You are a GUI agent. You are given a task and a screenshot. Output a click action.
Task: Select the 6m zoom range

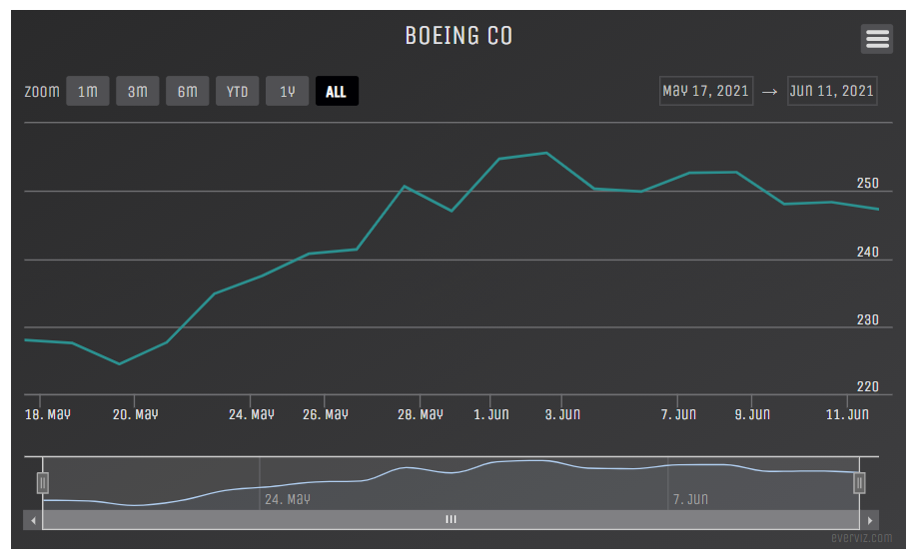coord(188,92)
